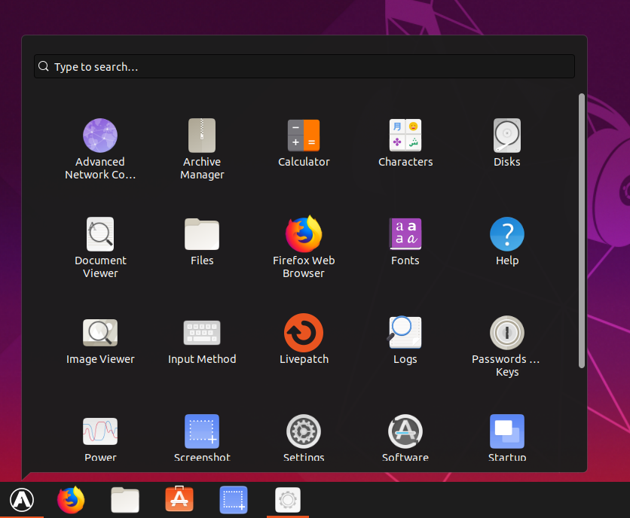
Task: Open Passwords and Keys
Action: 506,333
